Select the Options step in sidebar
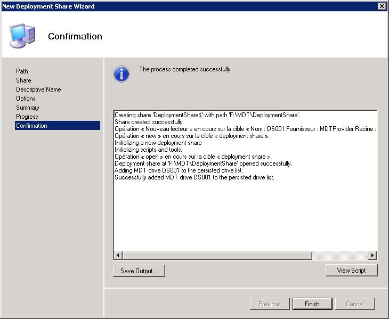Viewport: 389px width, 319px height. 26,99
